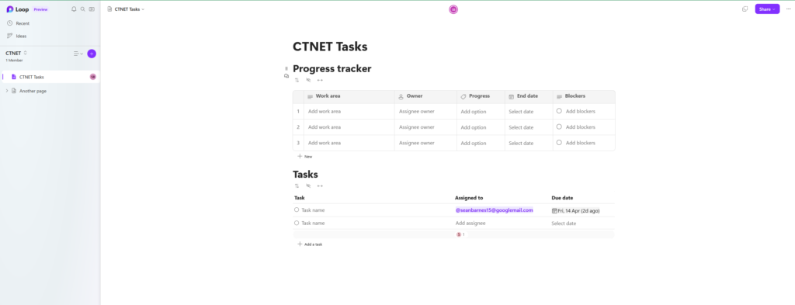Viewport: 795px width, 305px height.
Task: Open the CTNET workspace switcher arrows
Action: click(26, 53)
